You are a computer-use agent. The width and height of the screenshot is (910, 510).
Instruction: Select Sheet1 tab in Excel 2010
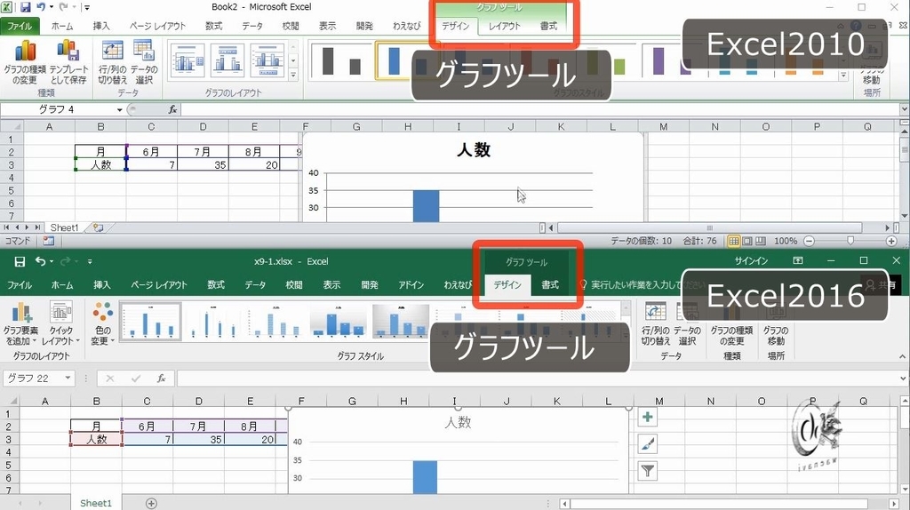pyautogui.click(x=64, y=228)
